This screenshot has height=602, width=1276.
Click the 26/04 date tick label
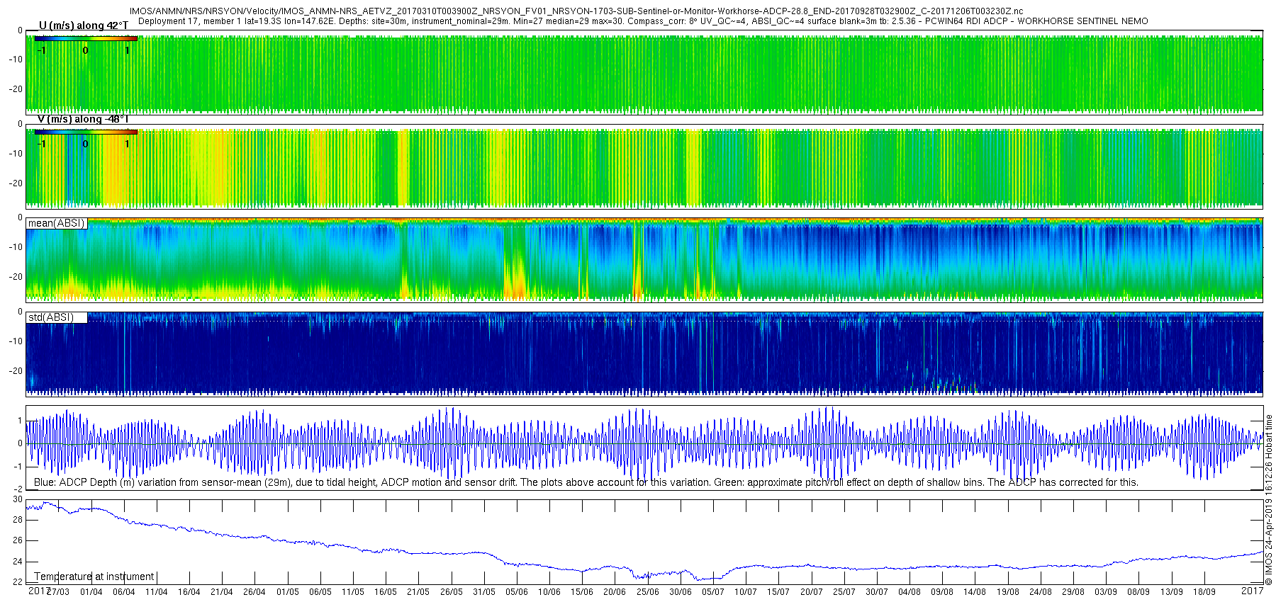click(x=254, y=592)
